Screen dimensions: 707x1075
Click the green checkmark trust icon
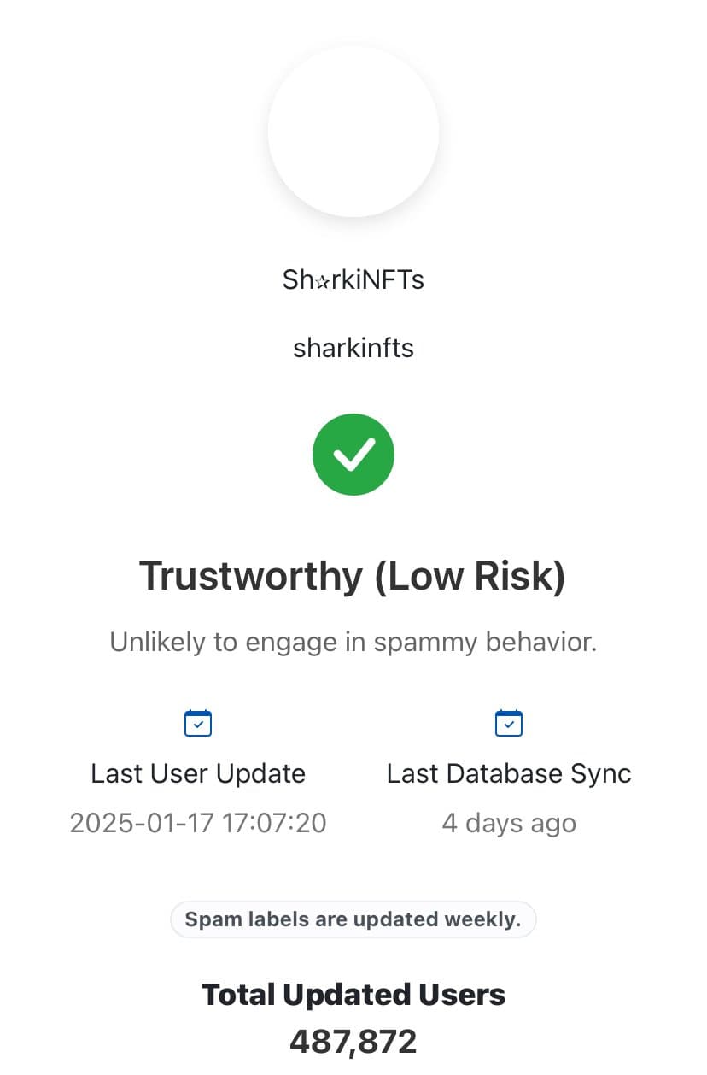click(x=353, y=454)
